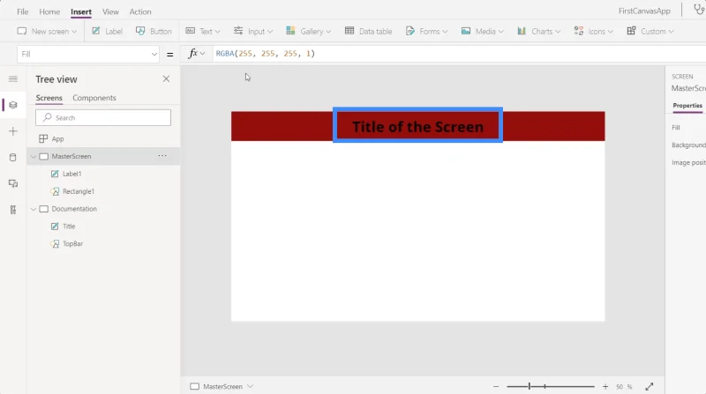This screenshot has height=394, width=706.
Task: Insert a Label control
Action: click(107, 31)
